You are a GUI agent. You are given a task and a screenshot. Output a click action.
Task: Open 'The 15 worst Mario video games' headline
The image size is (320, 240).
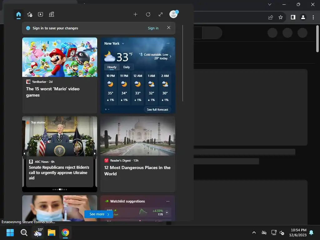52,92
